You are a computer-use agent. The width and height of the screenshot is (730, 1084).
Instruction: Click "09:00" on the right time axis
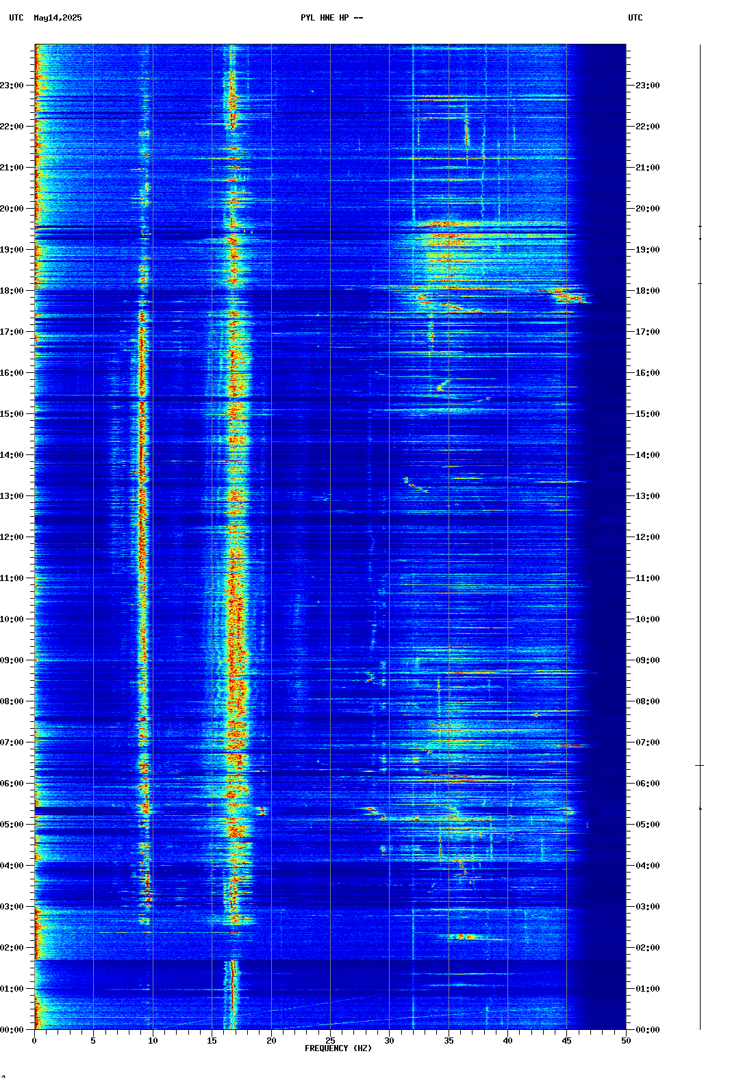[648, 660]
